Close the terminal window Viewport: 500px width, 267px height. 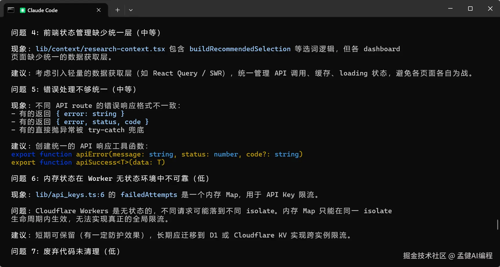[x=490, y=9]
